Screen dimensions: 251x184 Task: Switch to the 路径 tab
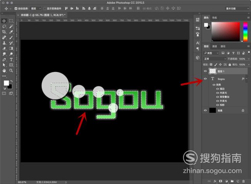pos(223,46)
